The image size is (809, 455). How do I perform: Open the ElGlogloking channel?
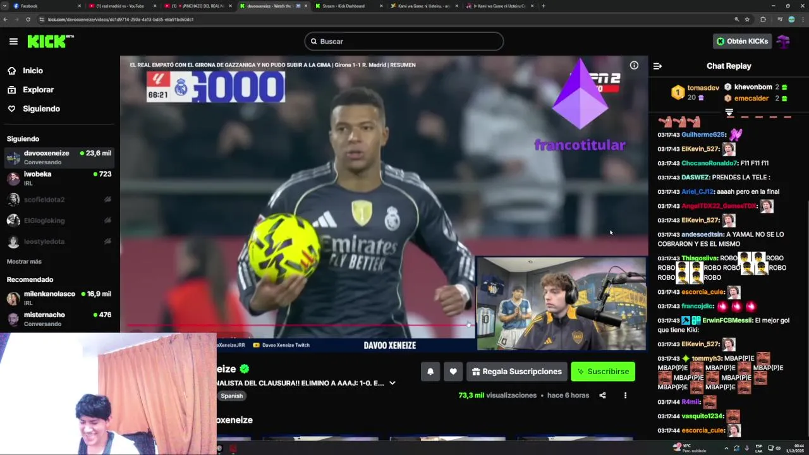tap(59, 221)
